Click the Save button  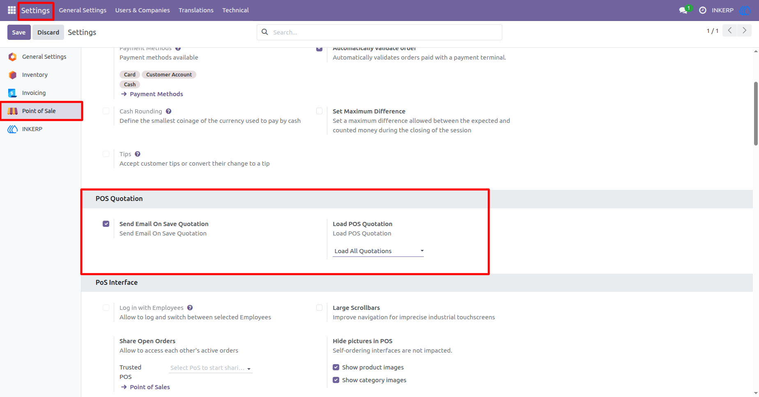(19, 32)
